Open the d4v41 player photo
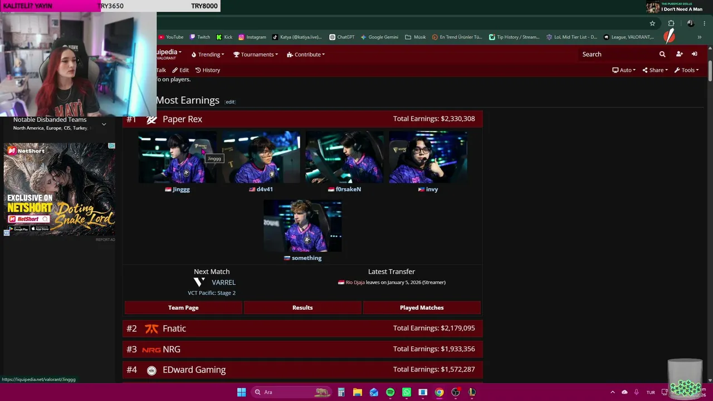713x401 pixels. coord(261,157)
